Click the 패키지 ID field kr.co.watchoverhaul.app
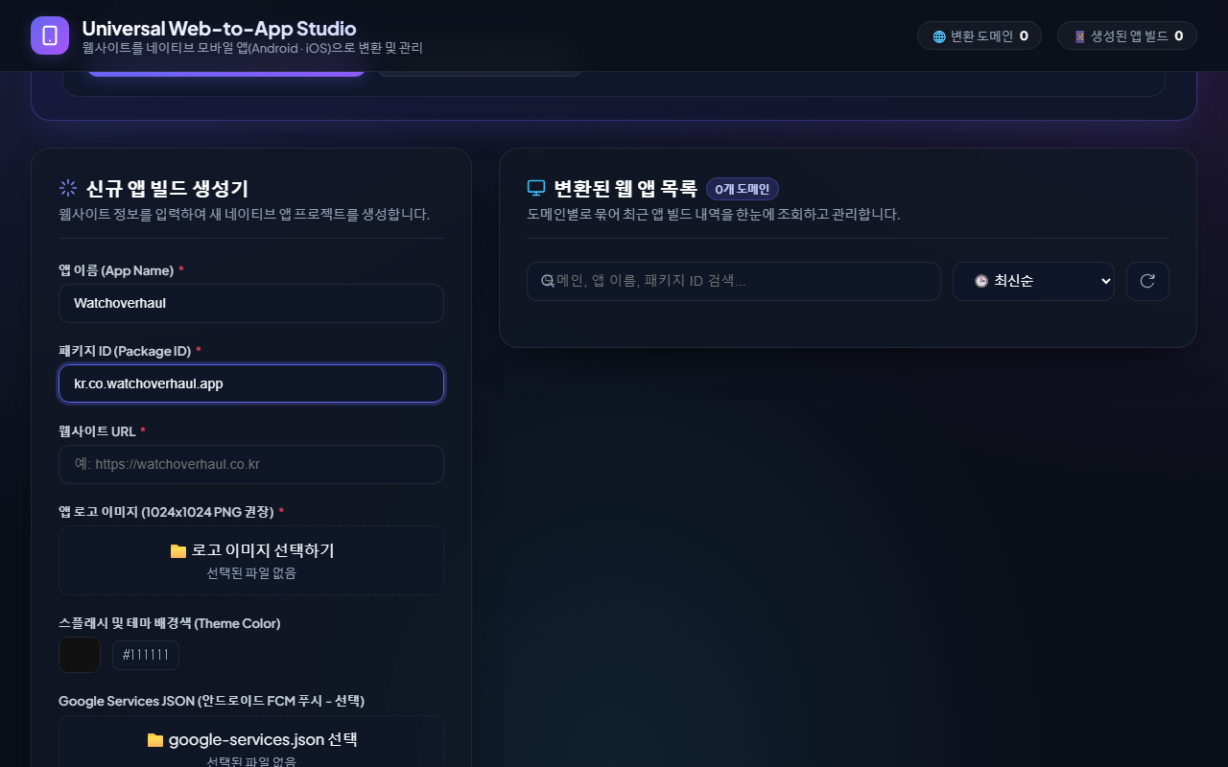The image size is (1228, 767). pos(251,383)
